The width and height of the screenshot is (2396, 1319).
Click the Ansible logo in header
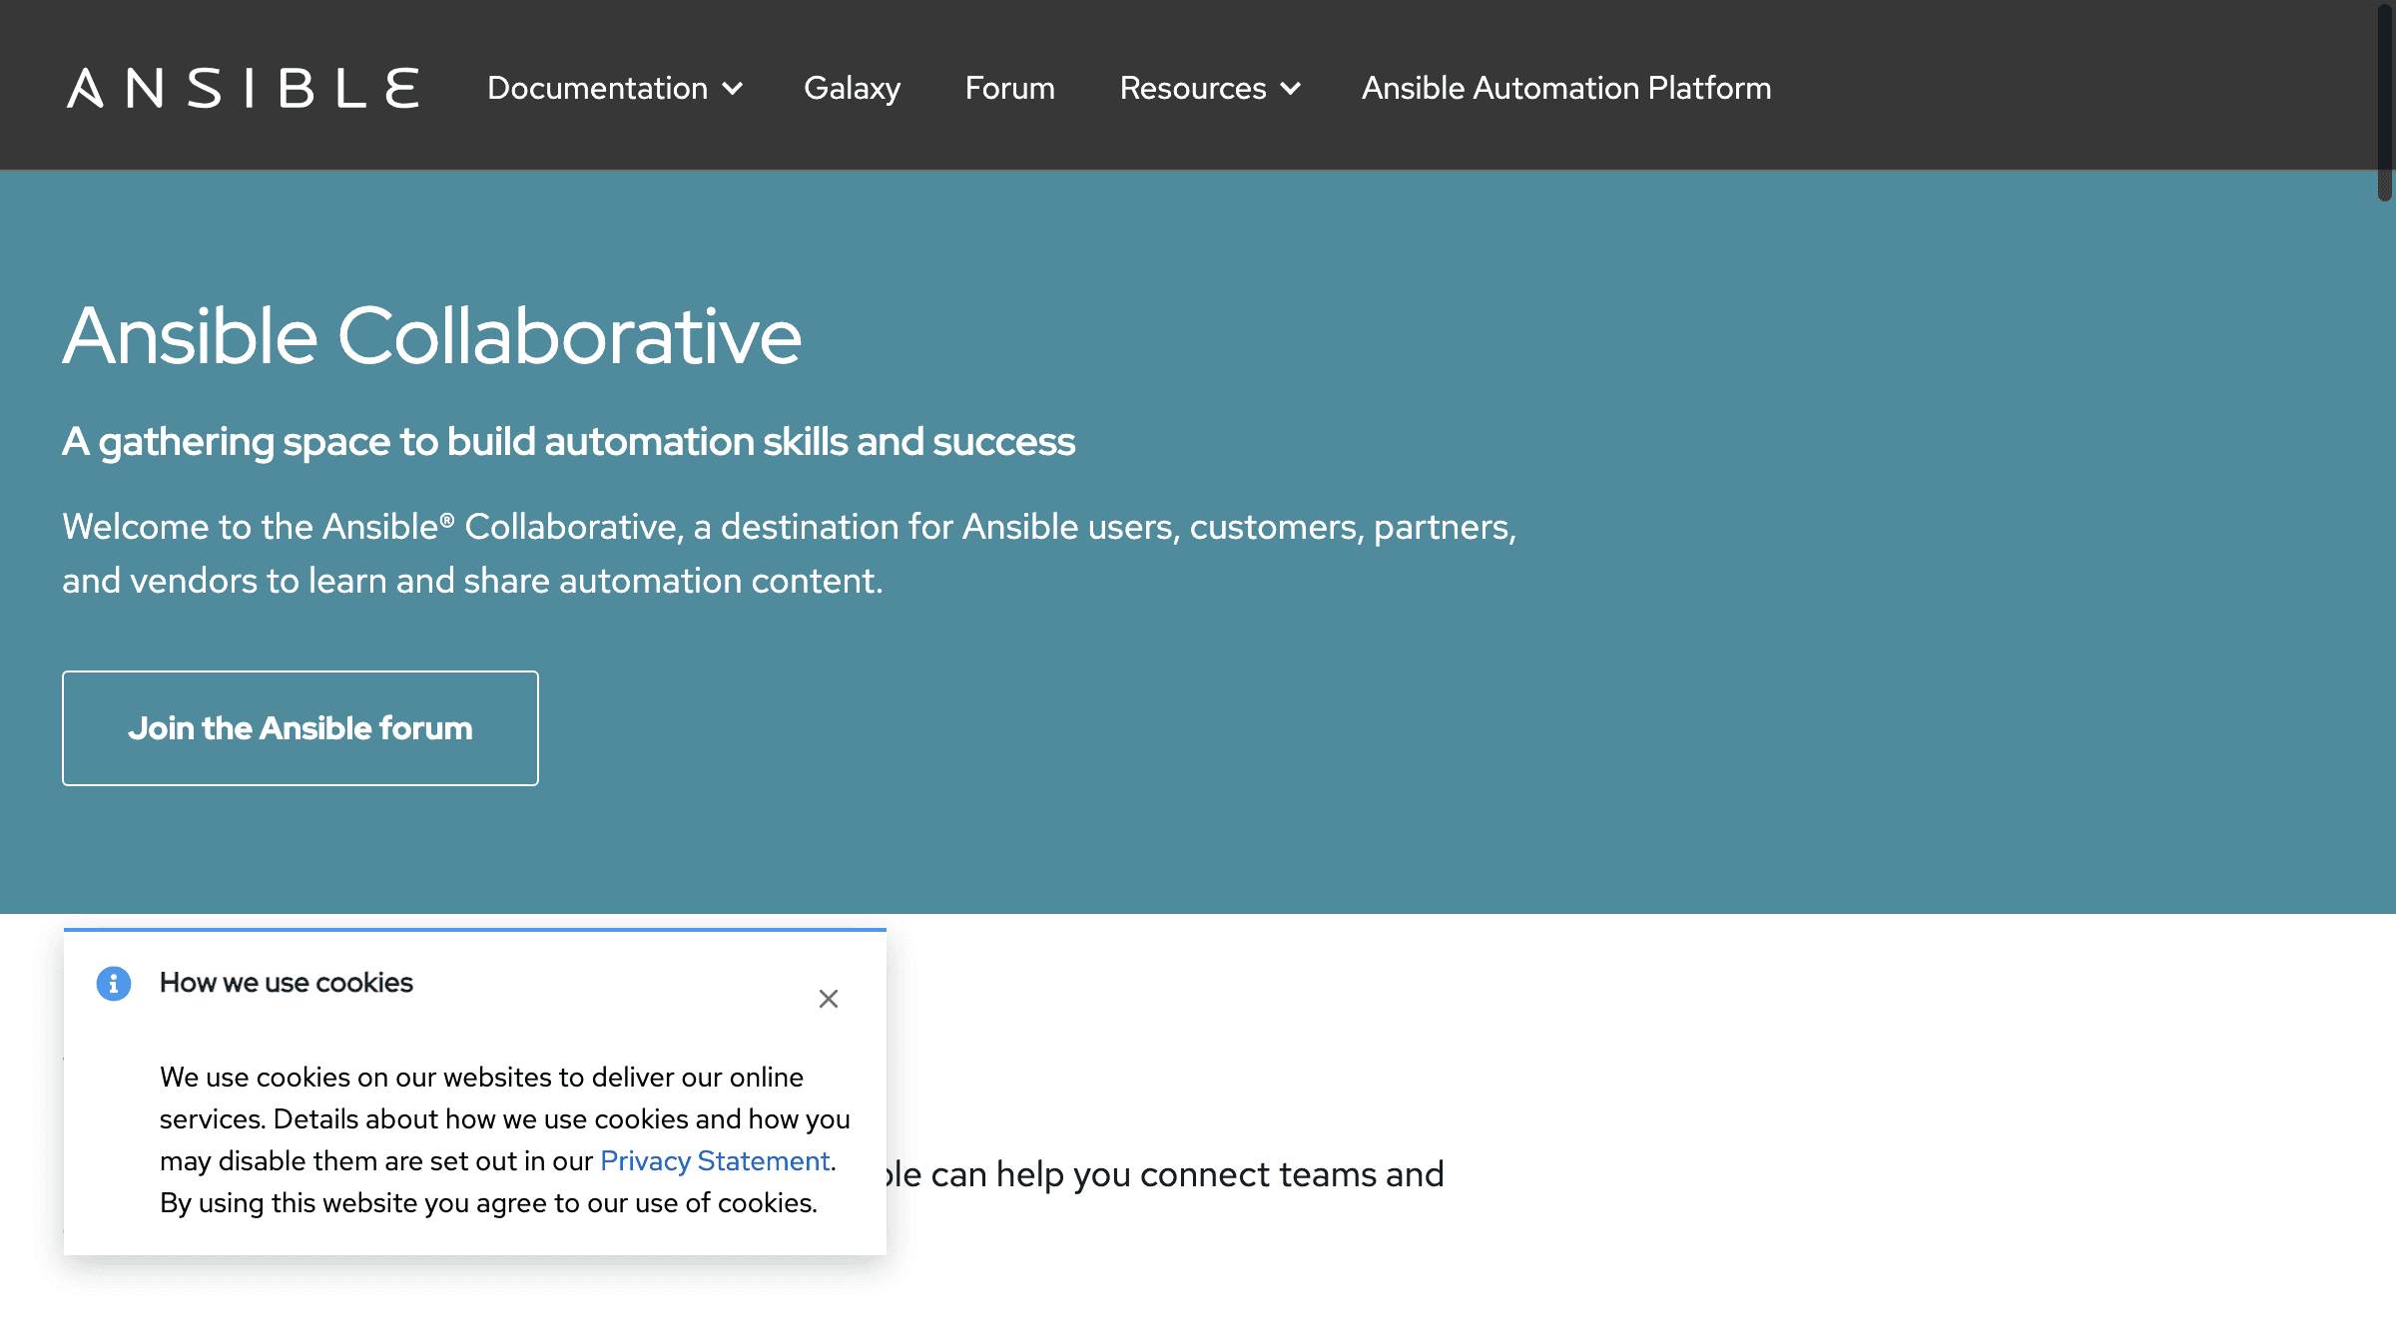(243, 88)
